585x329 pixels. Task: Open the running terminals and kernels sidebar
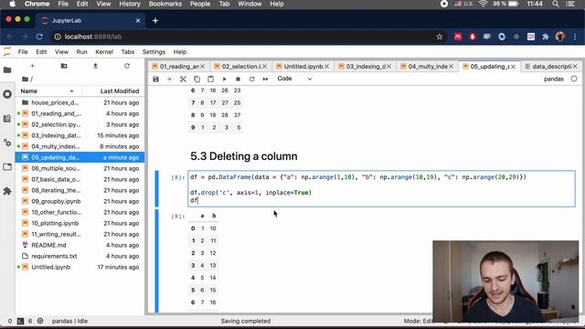coord(7,94)
